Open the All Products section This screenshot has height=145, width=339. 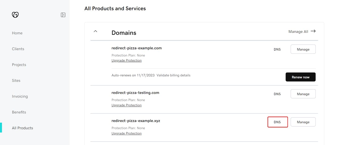click(22, 128)
